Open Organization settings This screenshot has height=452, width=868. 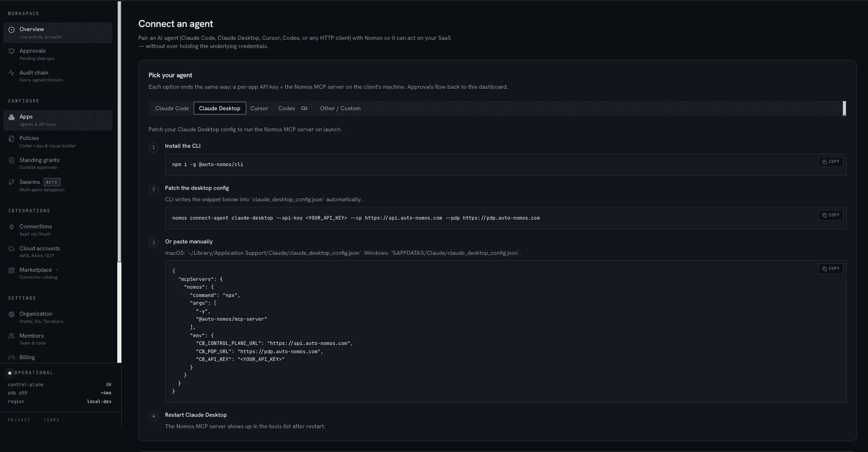[x=58, y=317]
